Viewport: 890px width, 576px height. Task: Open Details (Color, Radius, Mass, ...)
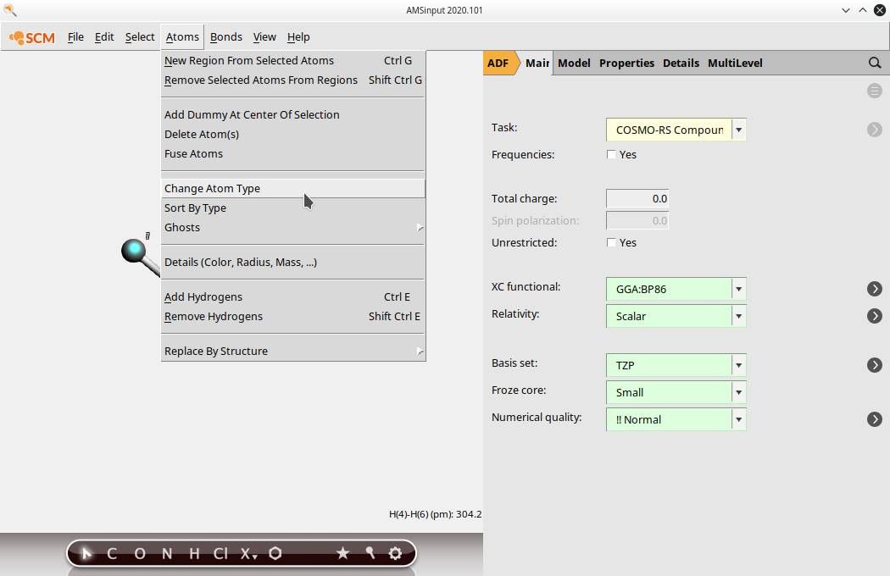tap(293, 263)
